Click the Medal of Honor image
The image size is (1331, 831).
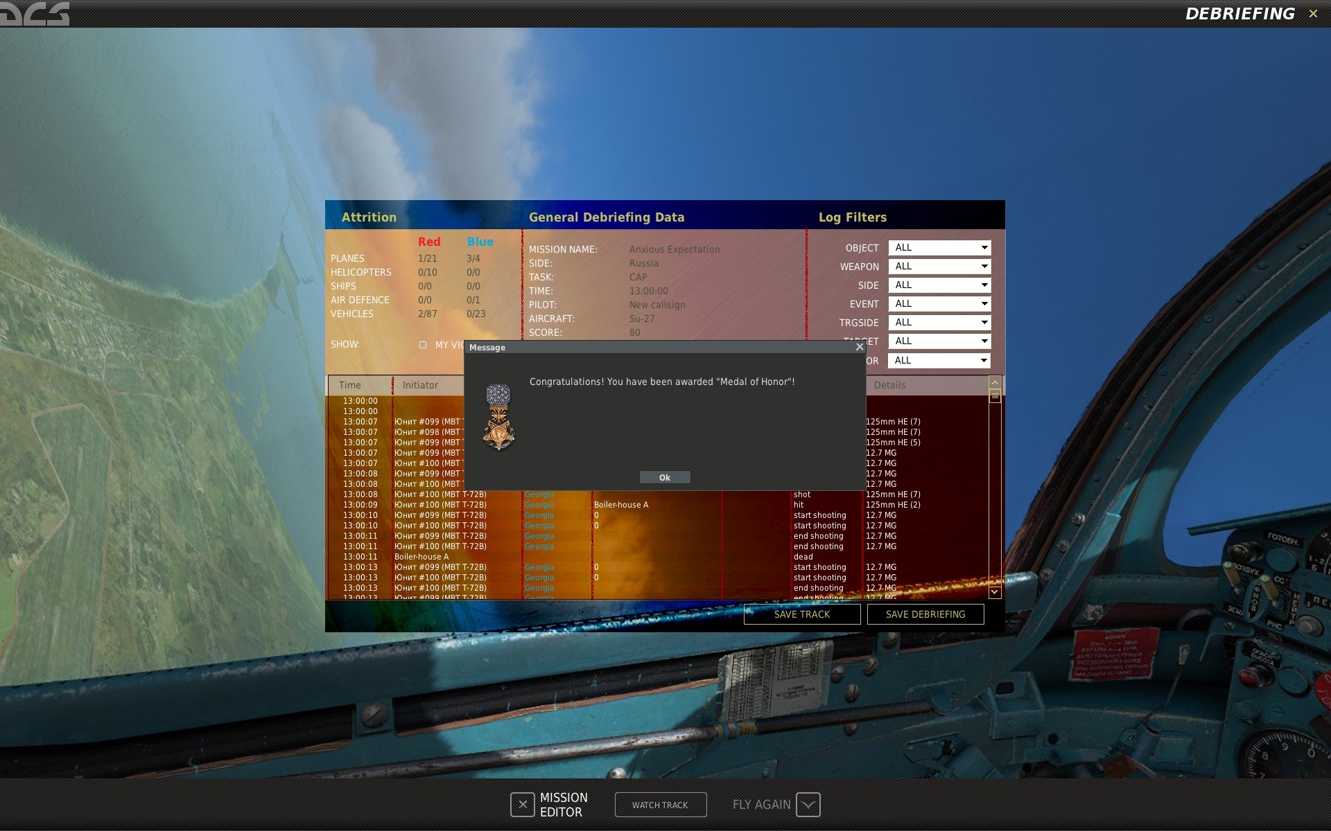tap(498, 418)
